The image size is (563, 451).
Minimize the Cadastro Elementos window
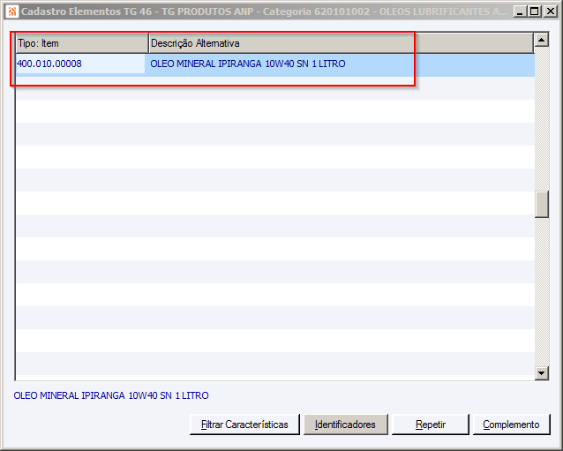pos(519,11)
